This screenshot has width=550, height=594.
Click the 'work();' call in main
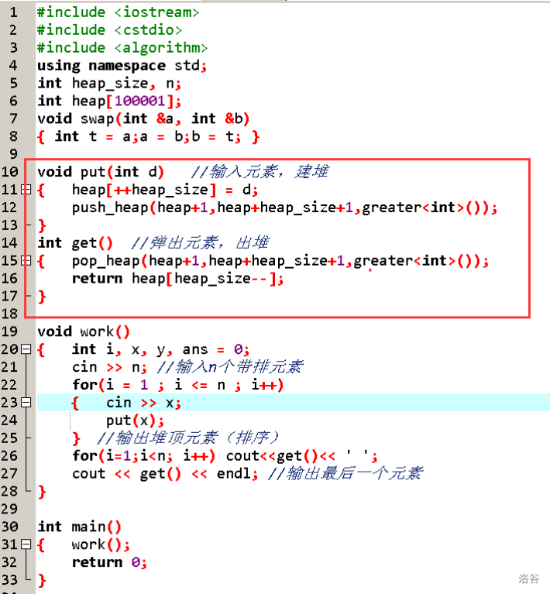pos(101,544)
